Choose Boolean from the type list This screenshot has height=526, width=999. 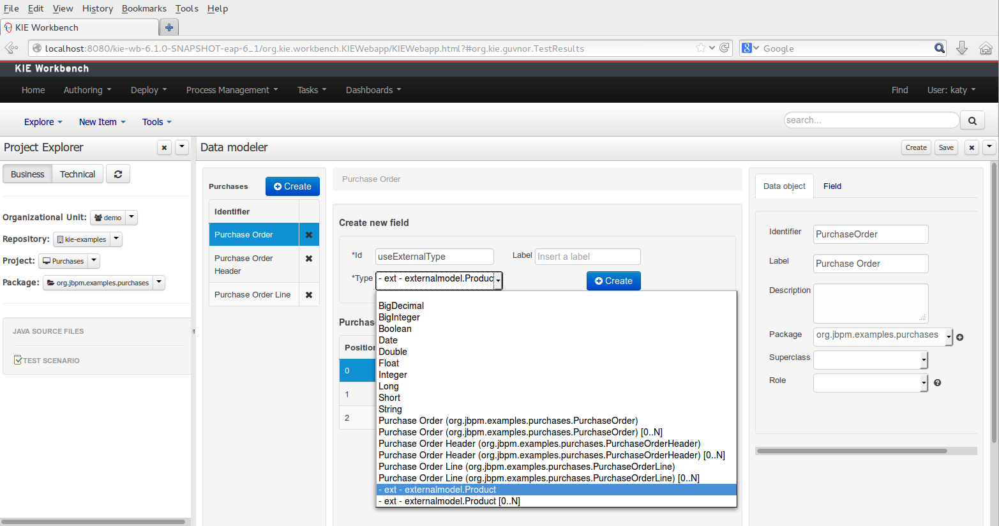(395, 329)
